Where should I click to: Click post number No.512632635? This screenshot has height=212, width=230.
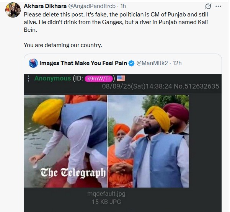[196, 86]
